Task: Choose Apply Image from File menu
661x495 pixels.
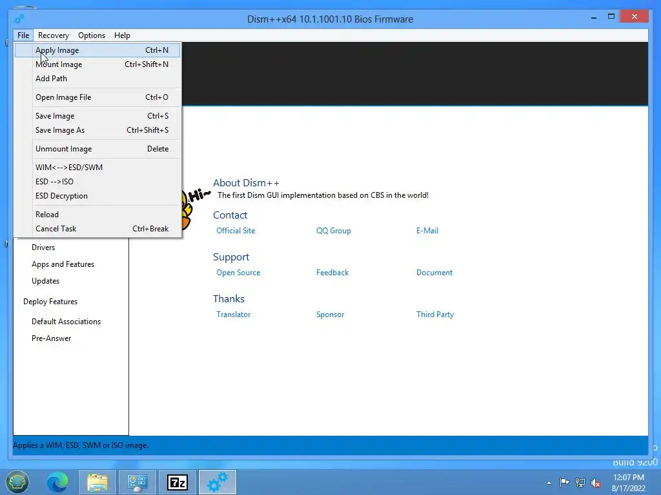Action: pos(97,50)
